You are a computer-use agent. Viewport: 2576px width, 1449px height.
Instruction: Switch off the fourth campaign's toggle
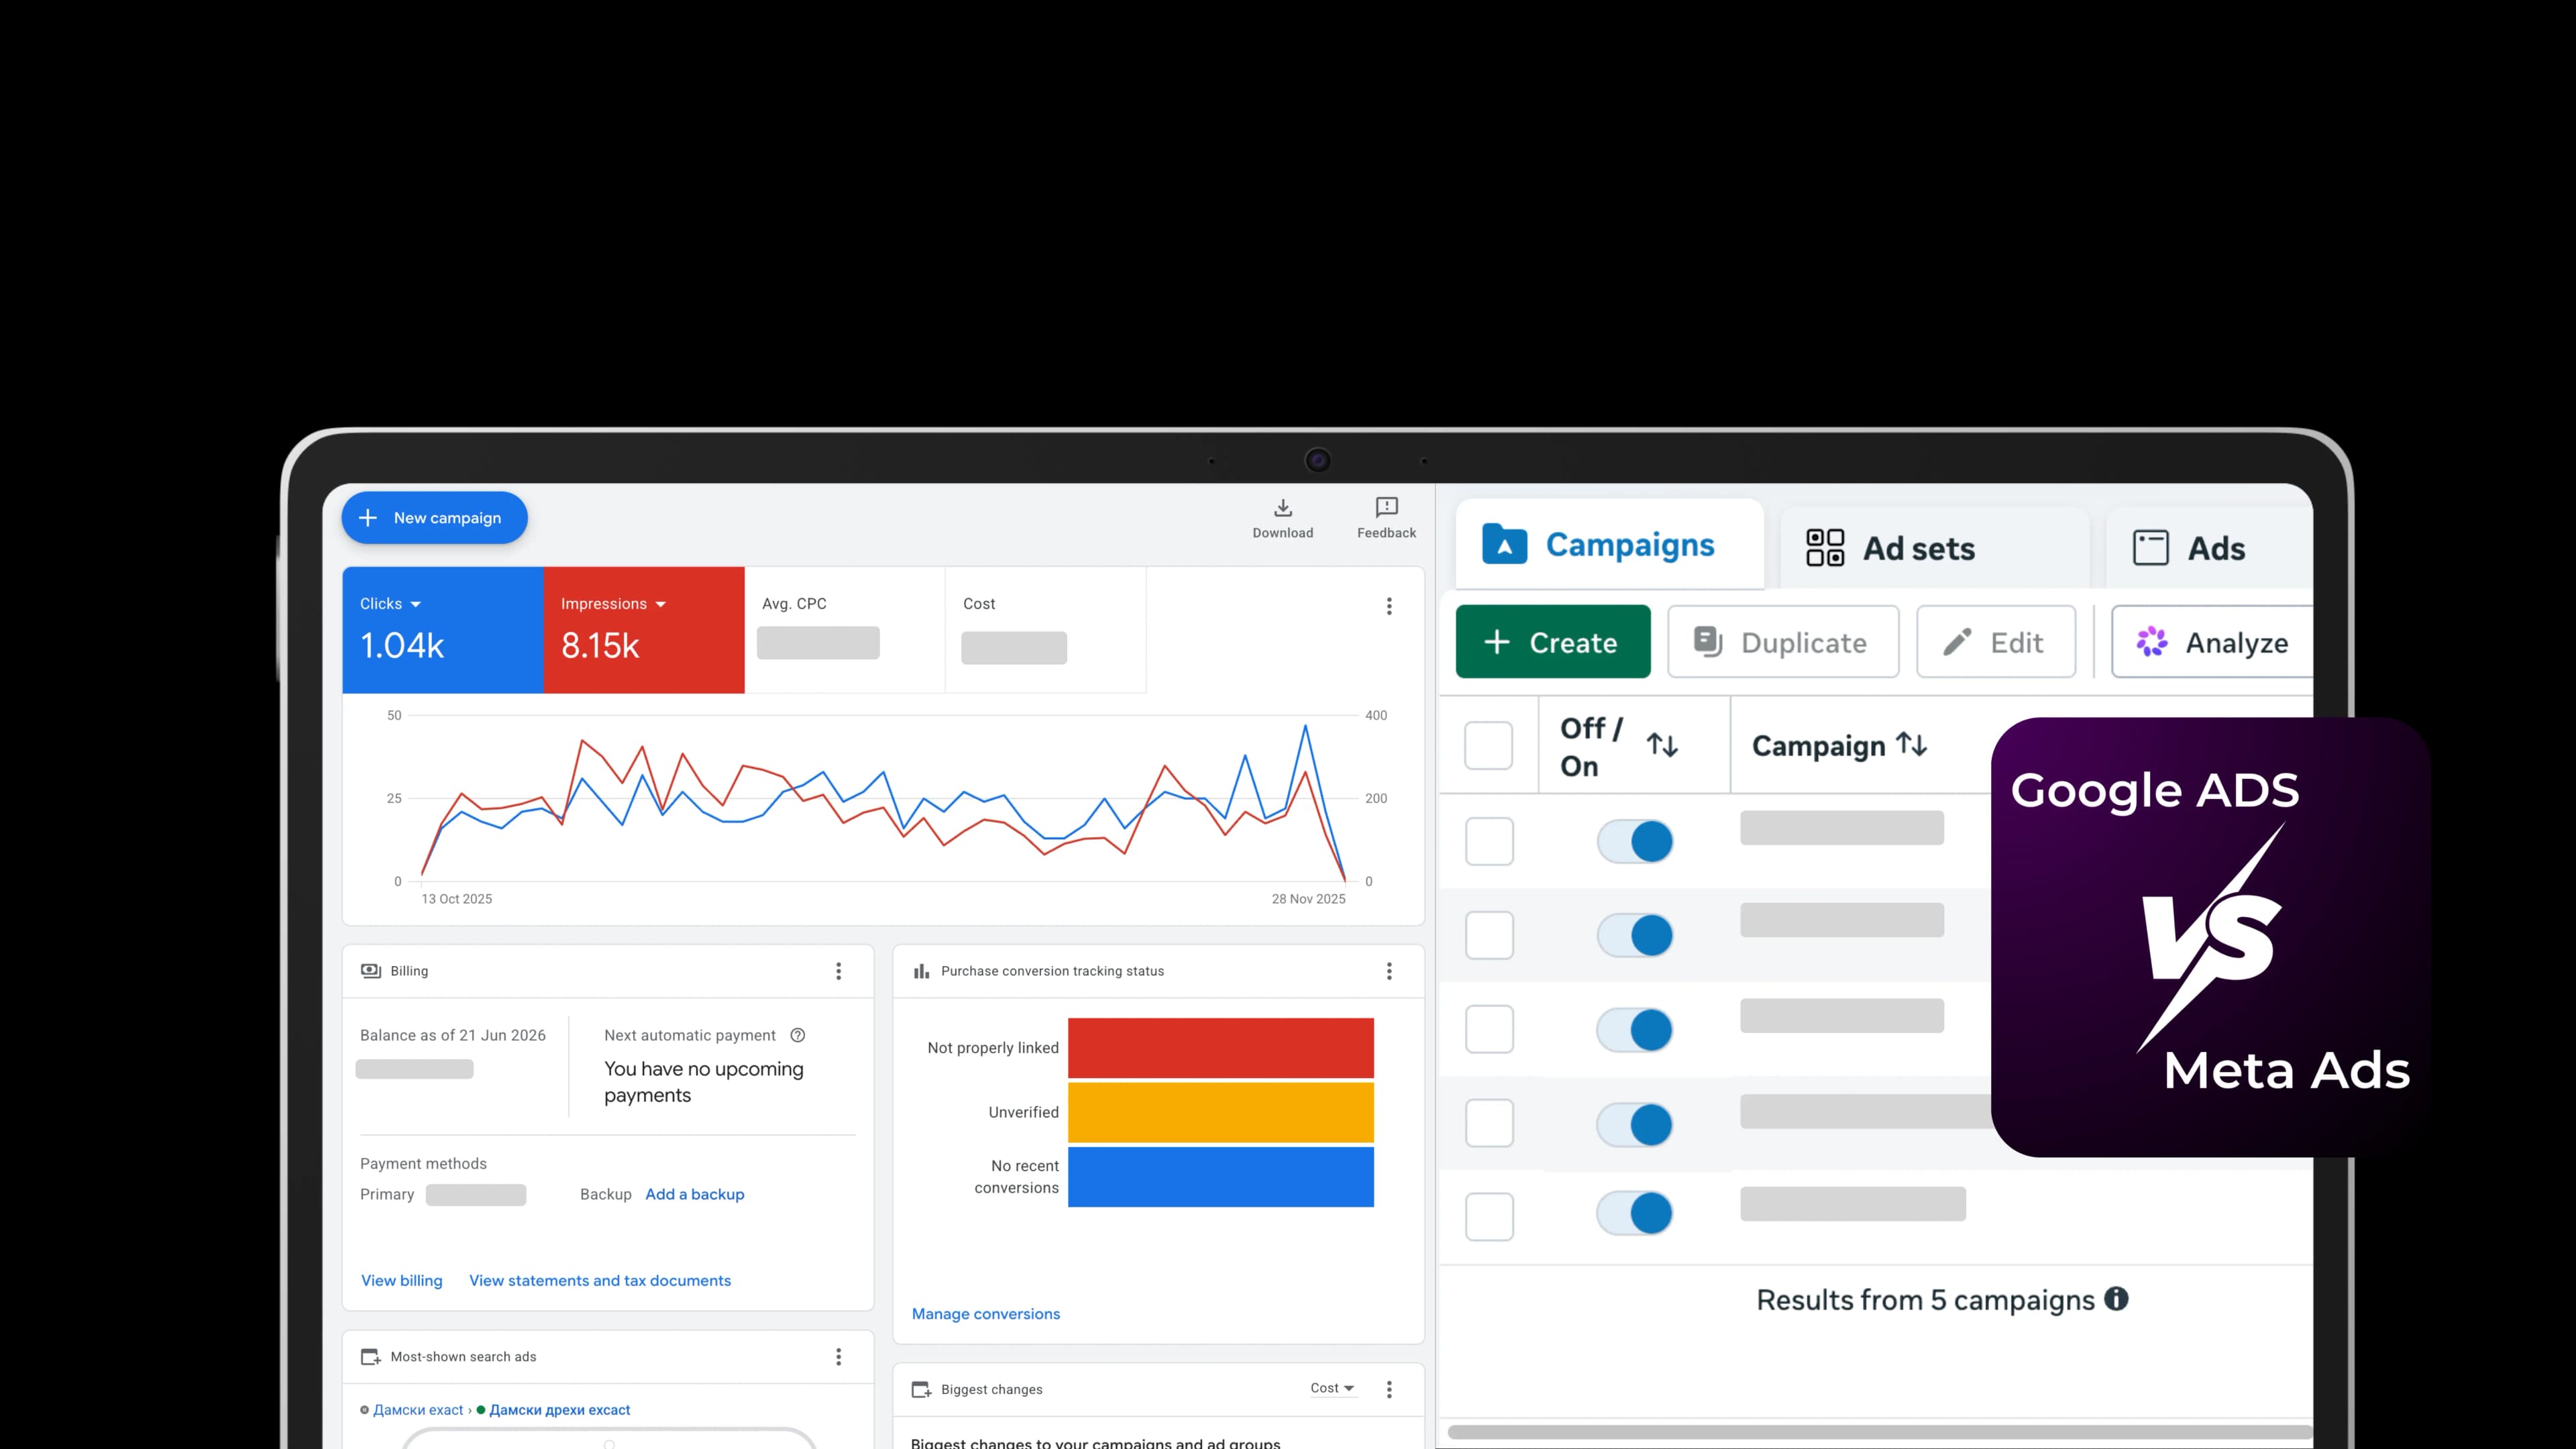pyautogui.click(x=1635, y=1124)
